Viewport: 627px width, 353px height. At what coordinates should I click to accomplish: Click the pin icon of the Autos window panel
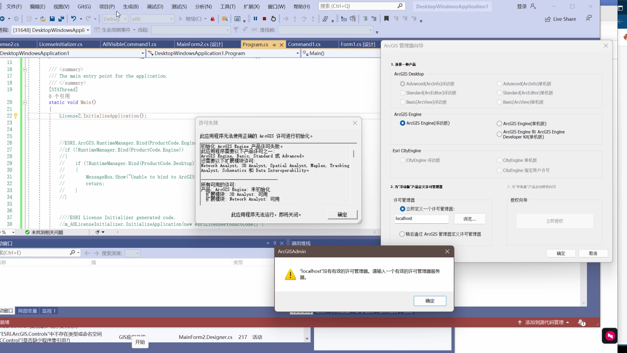275,243
